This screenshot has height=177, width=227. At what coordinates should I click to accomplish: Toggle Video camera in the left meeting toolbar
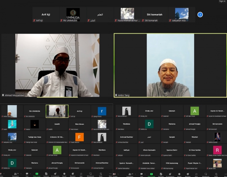click(x=1, y=174)
